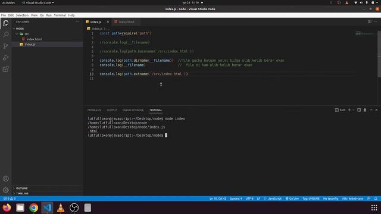The width and height of the screenshot is (381, 214).
Task: Open the Extensions view
Action: click(x=5, y=69)
